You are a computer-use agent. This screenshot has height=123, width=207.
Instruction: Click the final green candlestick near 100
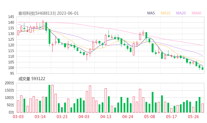pos(203,68)
